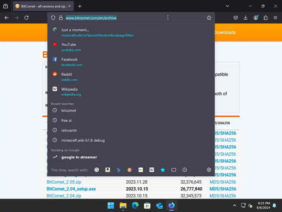Search in Bookmarks star icon

point(163,170)
